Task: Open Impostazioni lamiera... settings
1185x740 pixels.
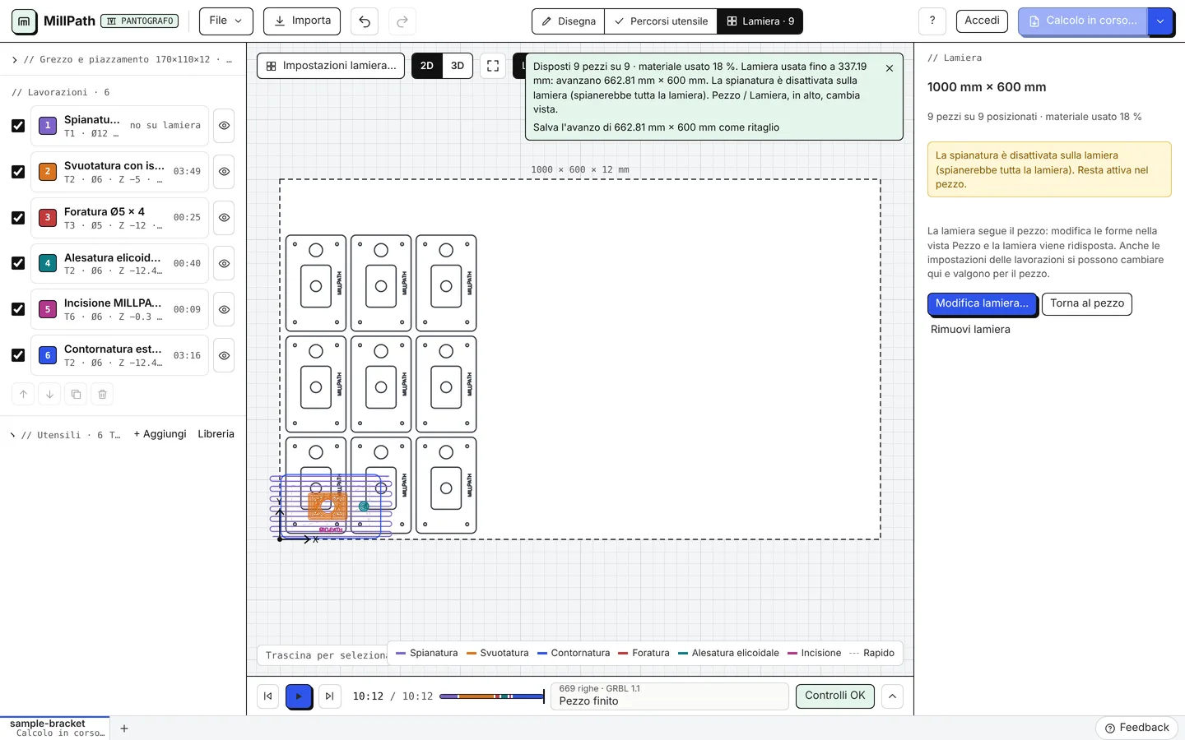Action: point(331,66)
